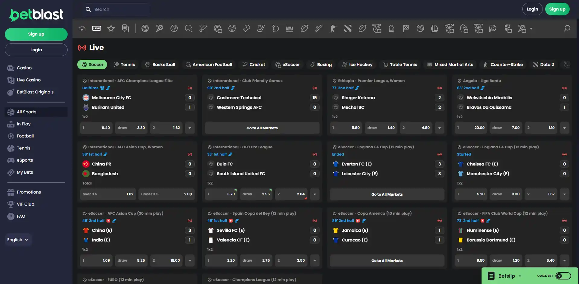Switch to the Basketball live tab
579x284 pixels.
tap(160, 65)
